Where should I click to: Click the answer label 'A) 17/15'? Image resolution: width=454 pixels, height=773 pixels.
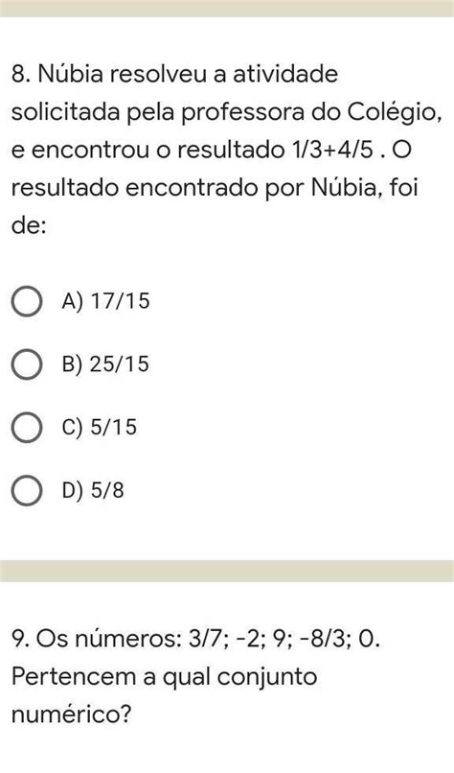(105, 301)
